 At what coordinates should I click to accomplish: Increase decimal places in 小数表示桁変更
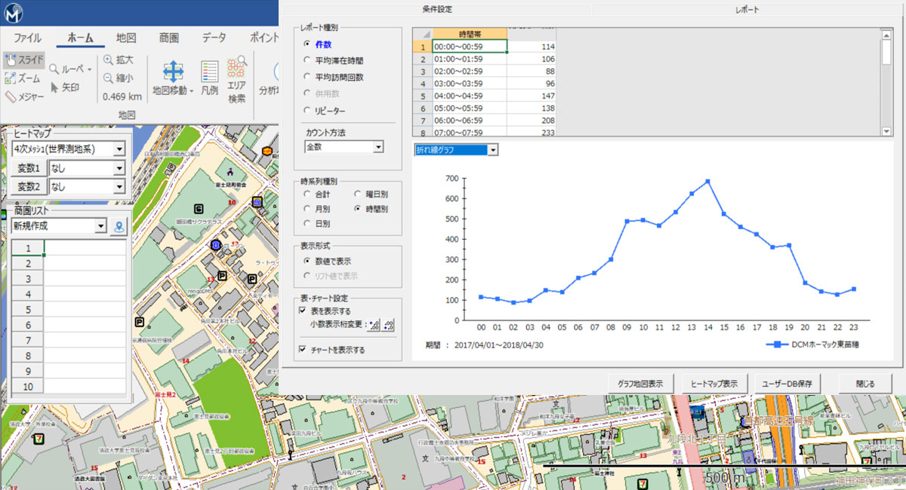[x=374, y=325]
